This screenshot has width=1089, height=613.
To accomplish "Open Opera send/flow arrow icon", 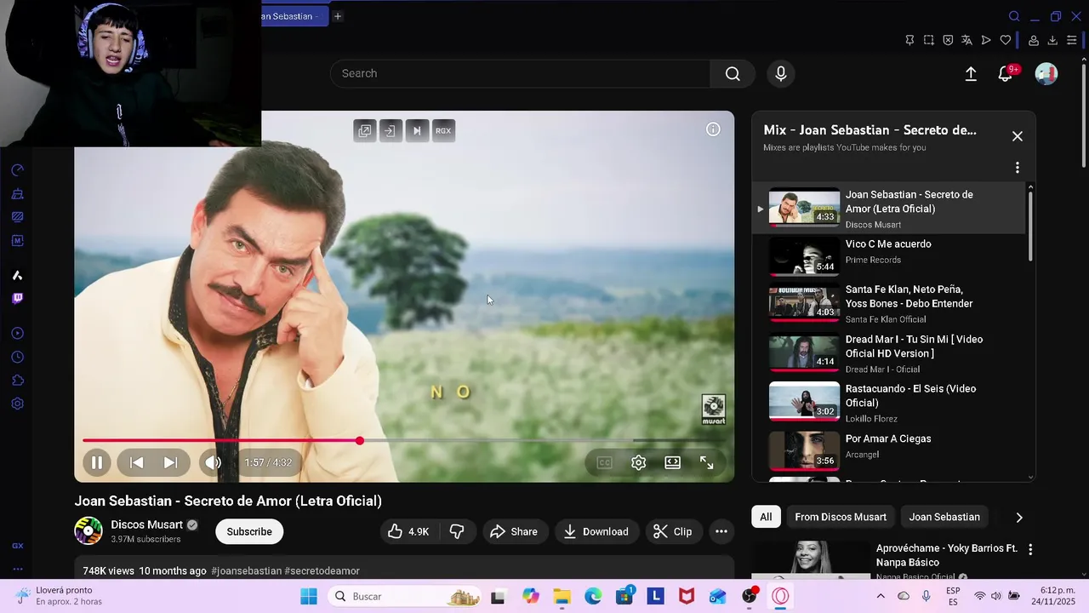I will (x=986, y=40).
